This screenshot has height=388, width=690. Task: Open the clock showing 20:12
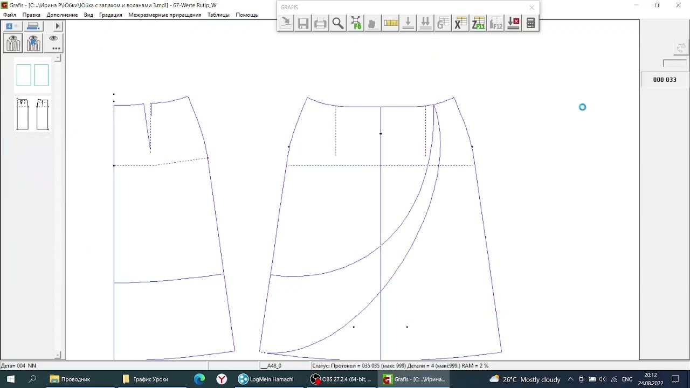click(651, 379)
